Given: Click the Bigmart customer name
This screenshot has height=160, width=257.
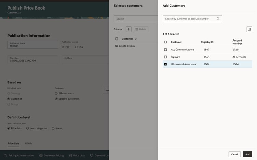Looking at the screenshot, I should point(175,57).
